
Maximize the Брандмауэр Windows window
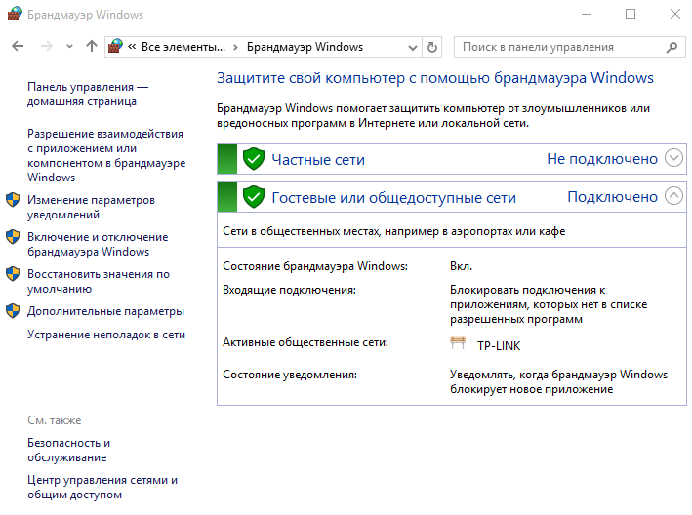(x=631, y=14)
